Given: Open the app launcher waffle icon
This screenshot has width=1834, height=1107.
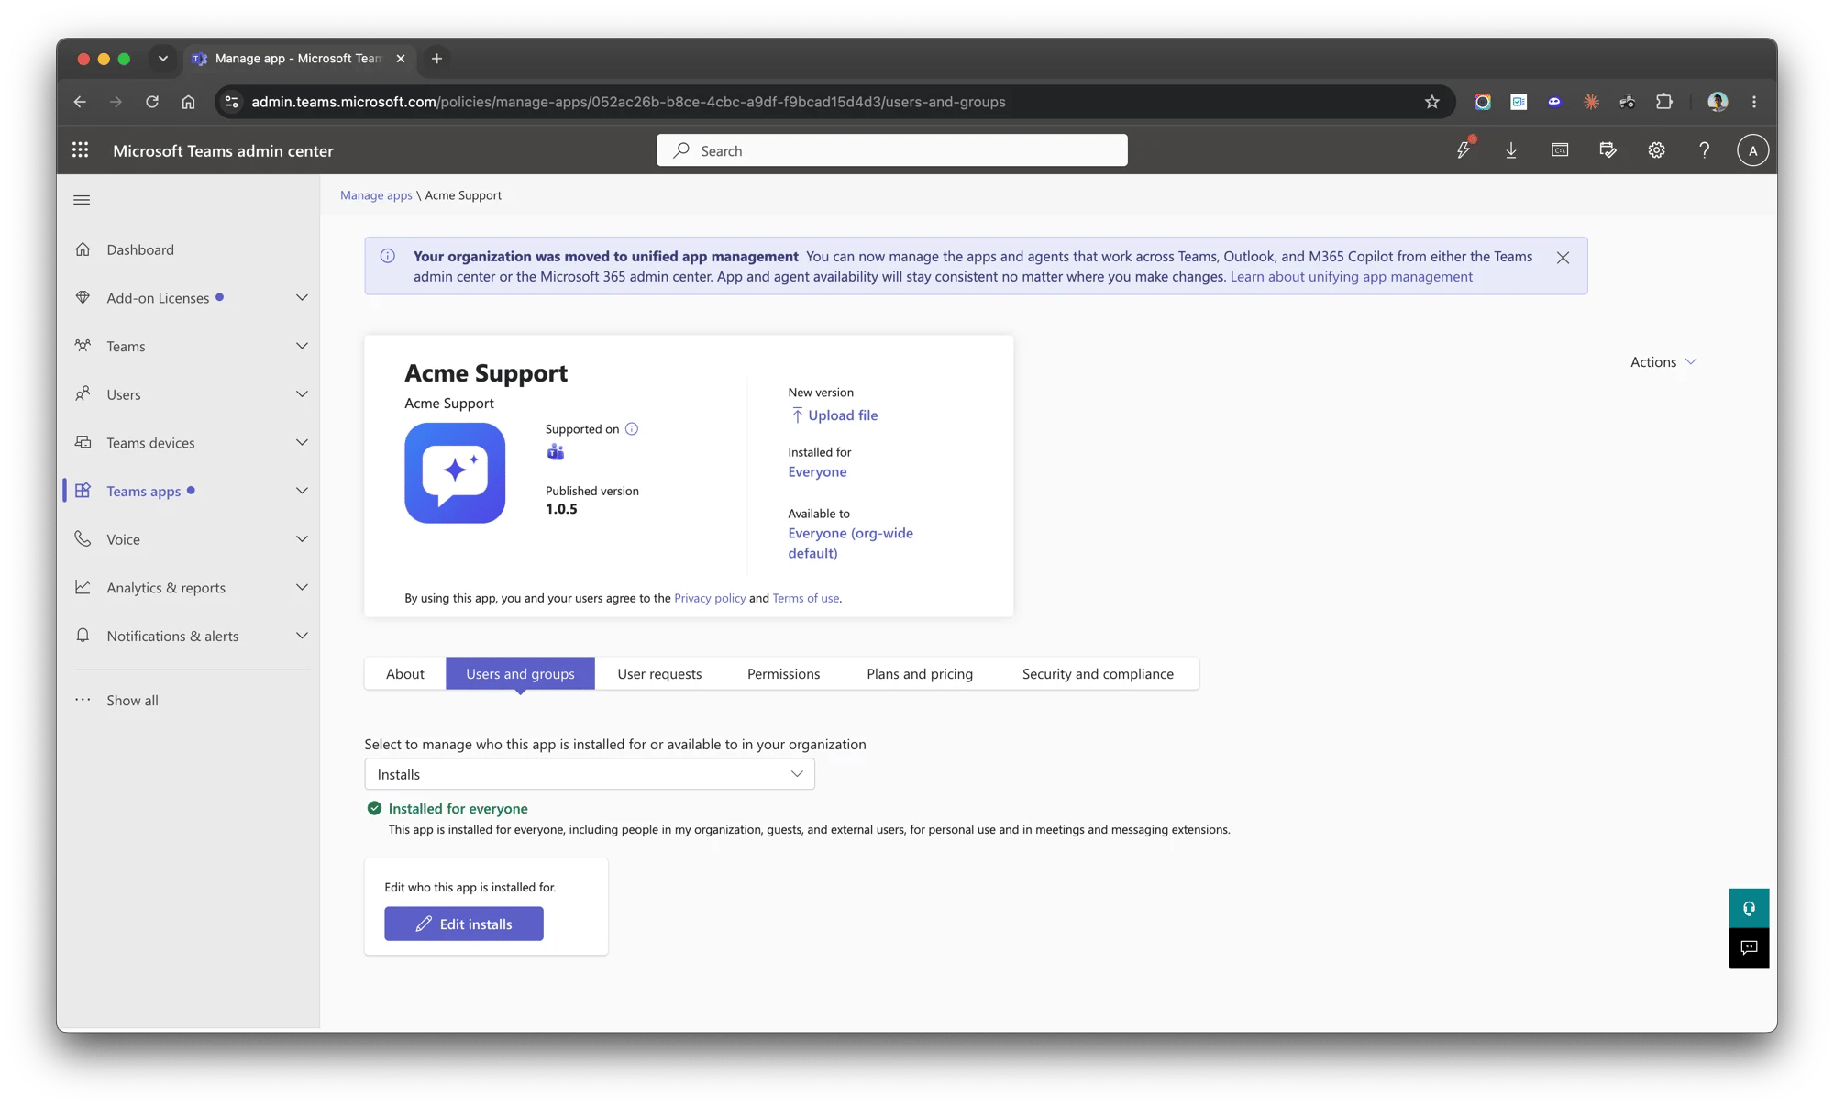Looking at the screenshot, I should pyautogui.click(x=81, y=150).
